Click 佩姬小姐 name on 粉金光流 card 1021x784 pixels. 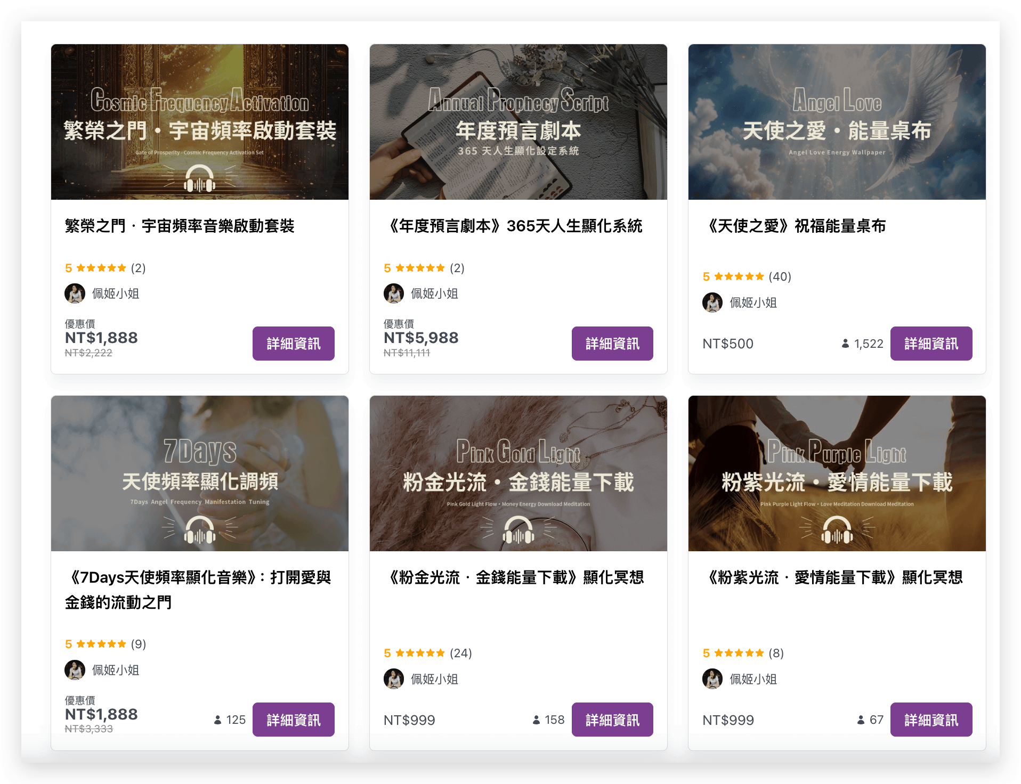434,679
